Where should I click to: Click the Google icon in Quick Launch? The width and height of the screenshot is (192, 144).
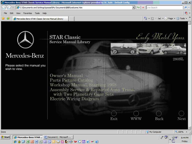tap(79, 142)
